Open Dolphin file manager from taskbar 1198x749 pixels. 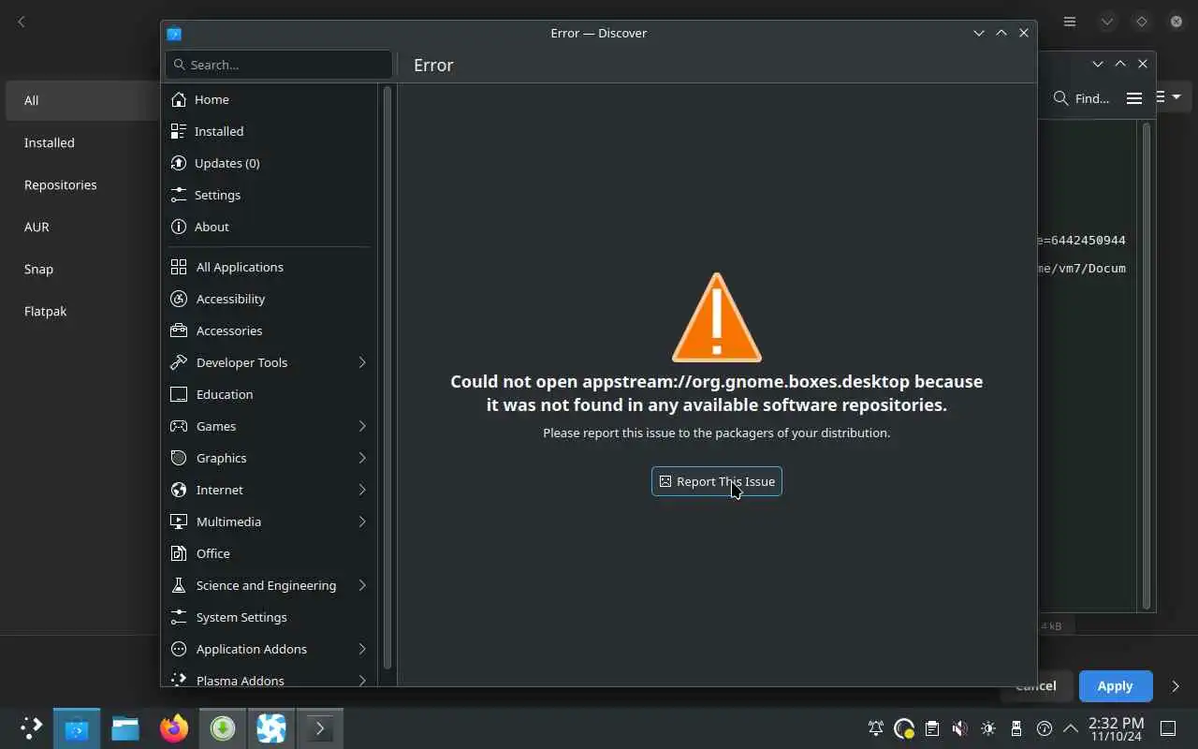(x=125, y=728)
